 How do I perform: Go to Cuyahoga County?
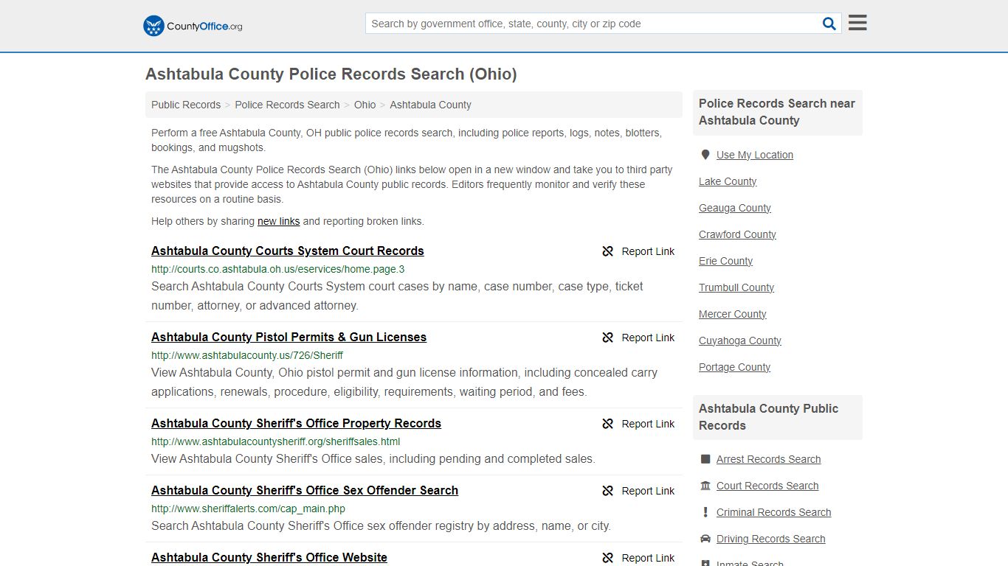point(740,340)
